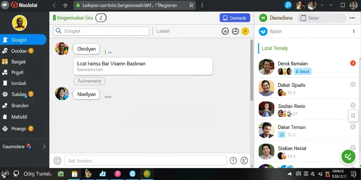Click the Pnaogo gear icon
This screenshot has height=180, width=361.
[x=5, y=129]
